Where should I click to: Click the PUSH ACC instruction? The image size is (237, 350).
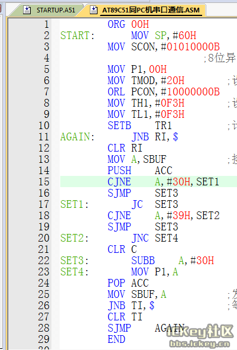point(140,171)
